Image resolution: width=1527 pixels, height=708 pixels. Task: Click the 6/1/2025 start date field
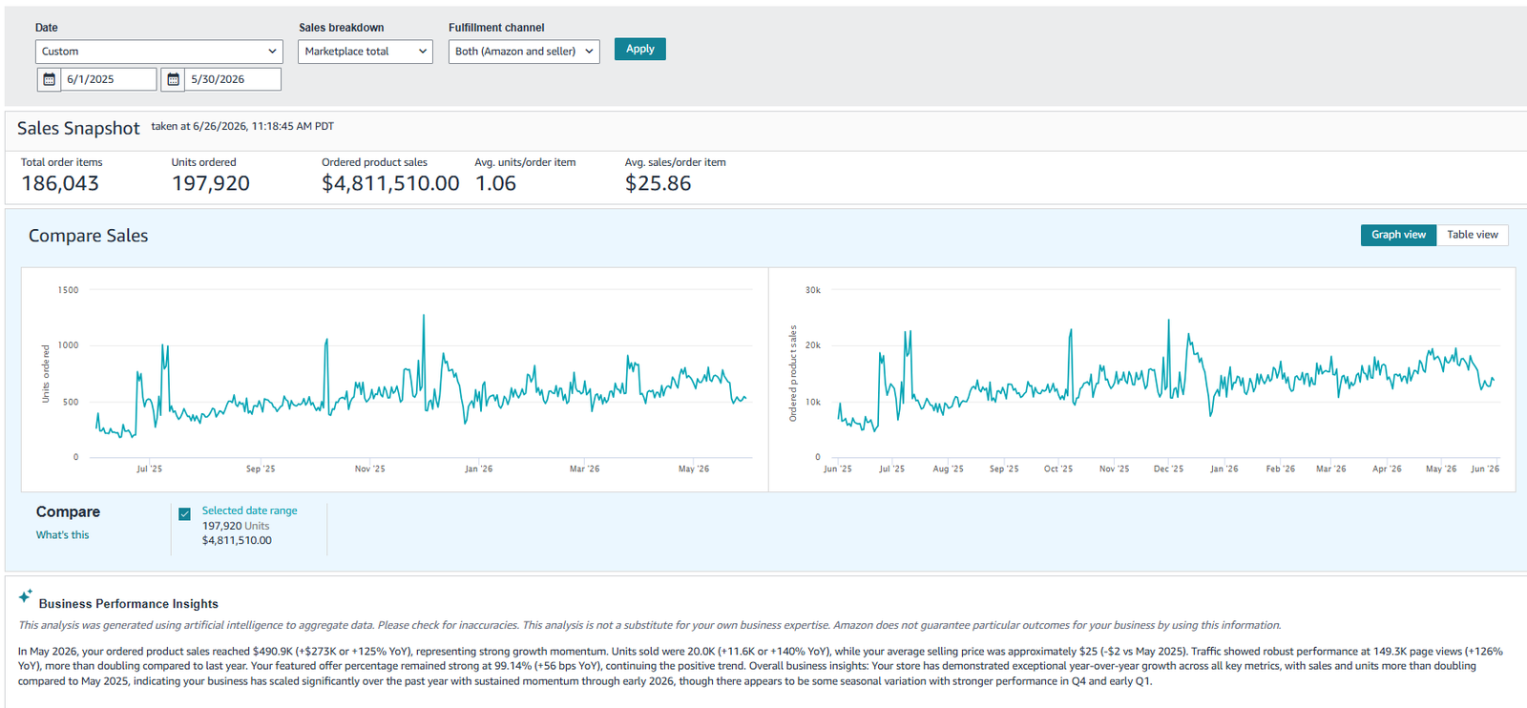pos(109,79)
